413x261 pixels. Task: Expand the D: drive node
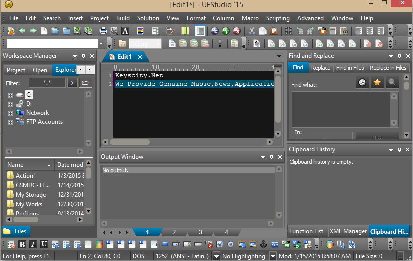point(10,104)
